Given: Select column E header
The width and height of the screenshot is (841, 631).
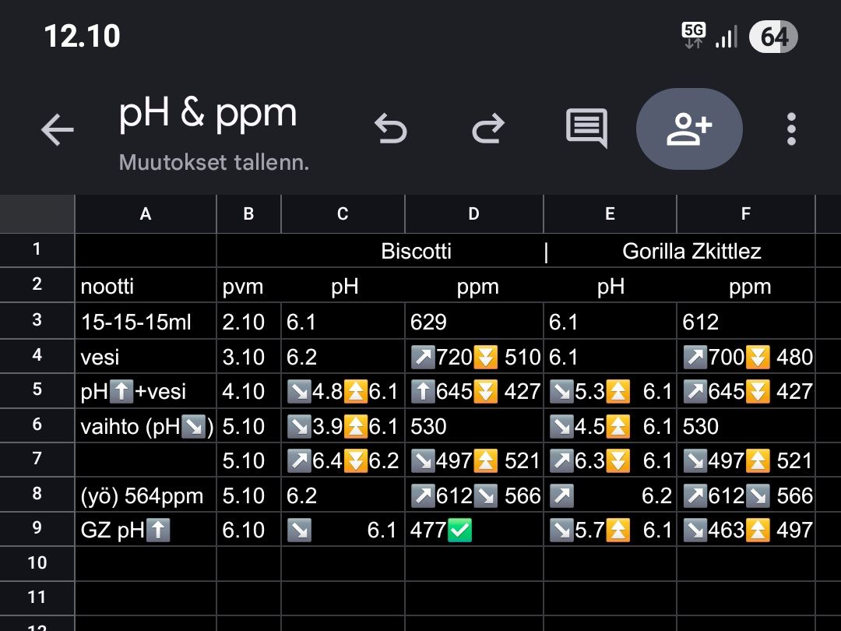Looking at the screenshot, I should click(610, 214).
